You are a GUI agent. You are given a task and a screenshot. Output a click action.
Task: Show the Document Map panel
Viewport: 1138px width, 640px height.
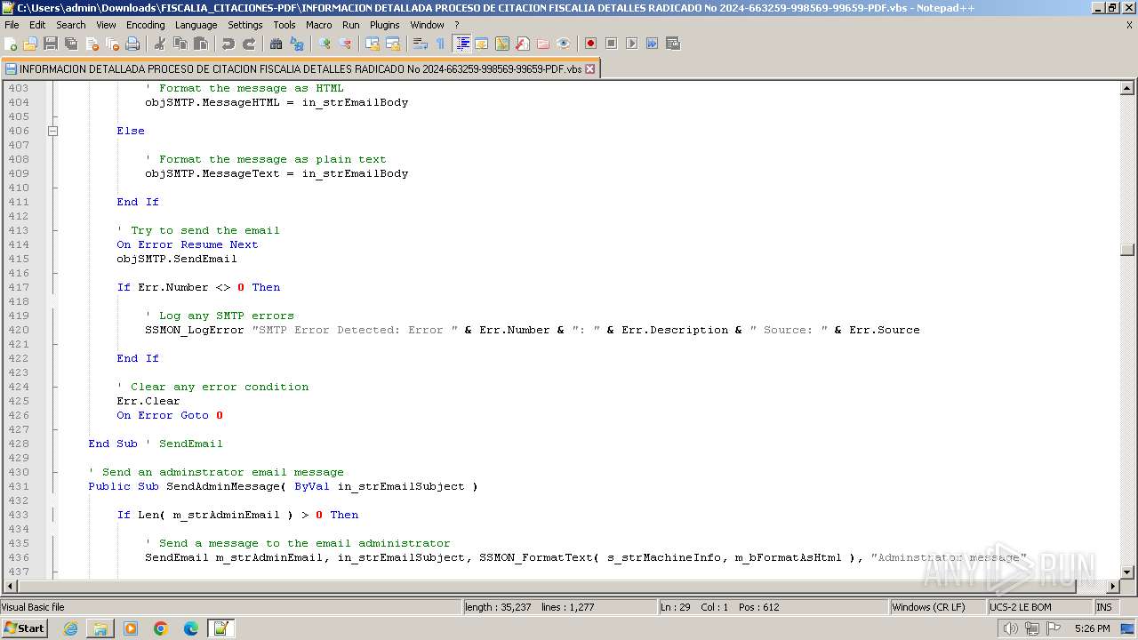pyautogui.click(x=502, y=44)
